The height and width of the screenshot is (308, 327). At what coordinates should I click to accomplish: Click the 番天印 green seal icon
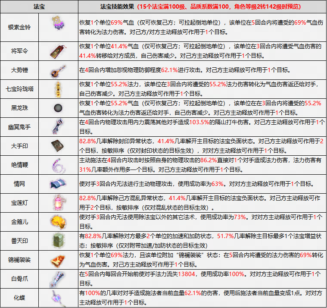(58, 241)
